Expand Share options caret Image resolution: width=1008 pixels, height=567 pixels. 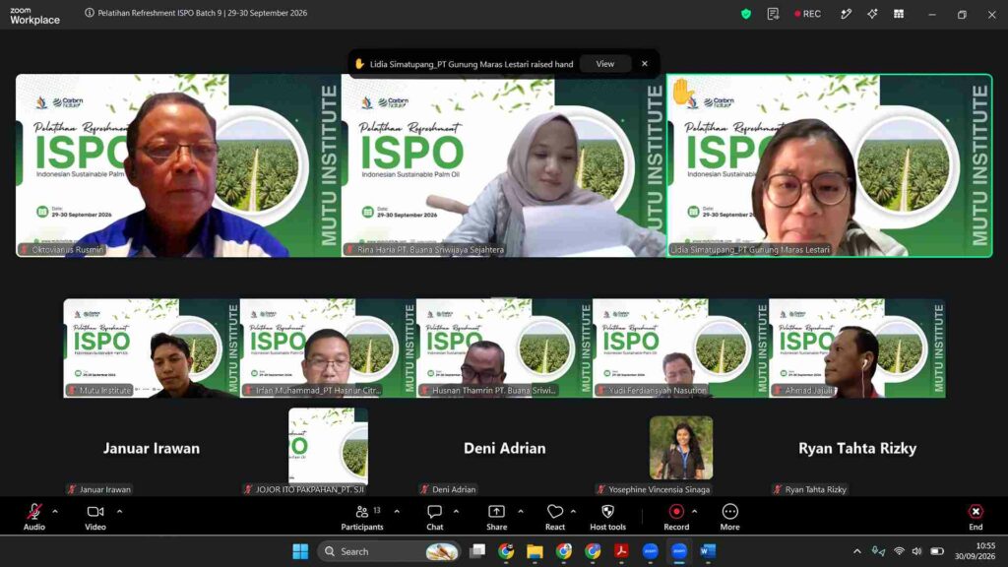pyautogui.click(x=520, y=512)
